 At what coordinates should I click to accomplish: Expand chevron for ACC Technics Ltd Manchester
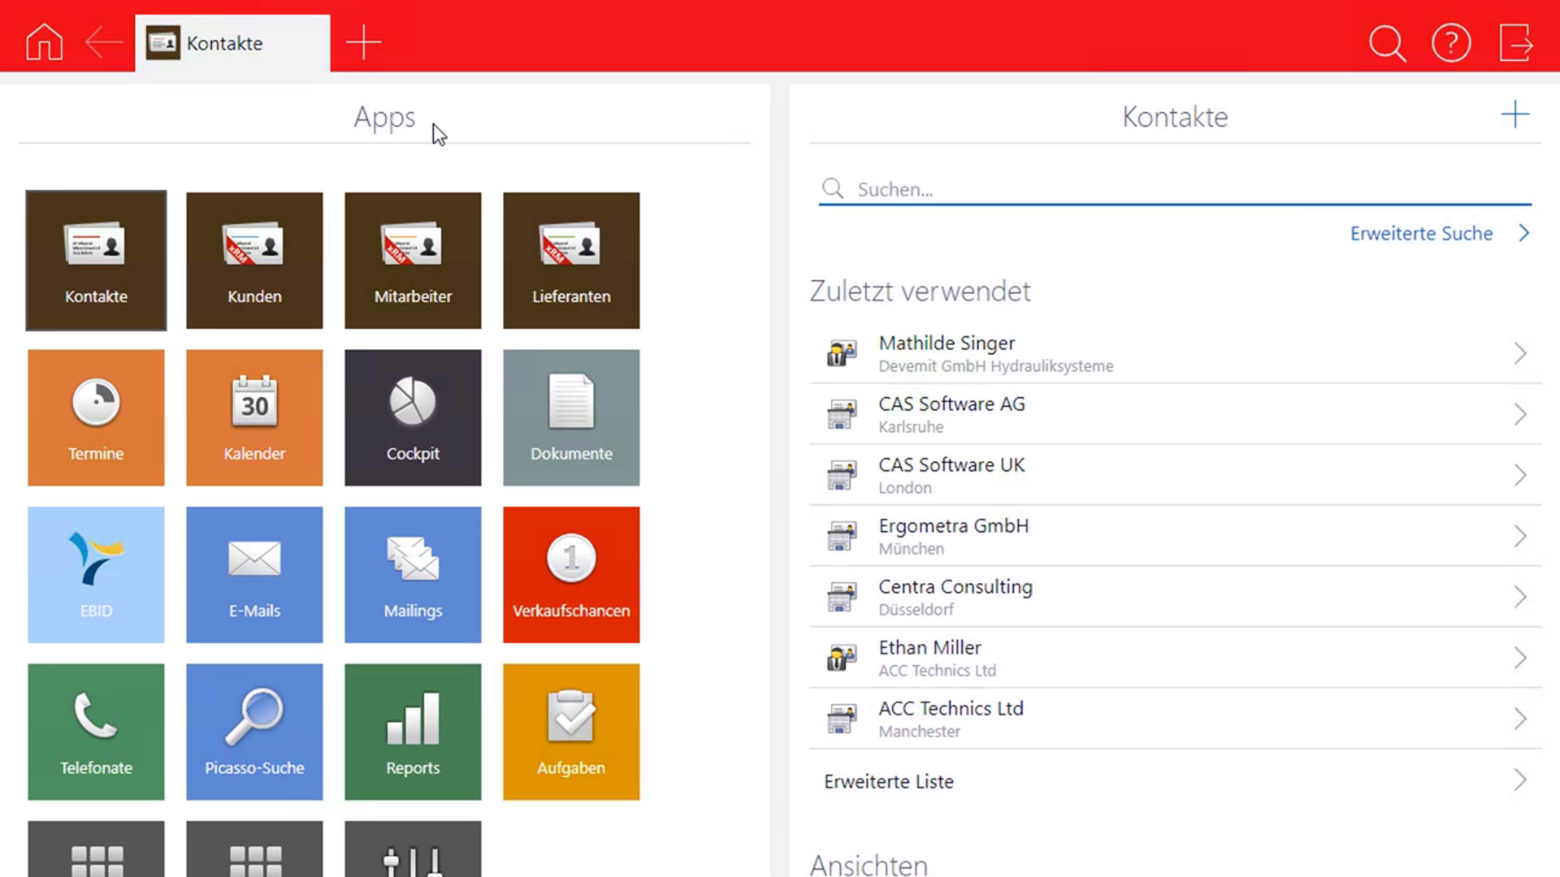[x=1520, y=719]
